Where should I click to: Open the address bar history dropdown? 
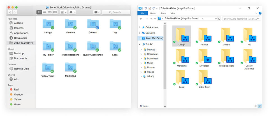click(216, 18)
